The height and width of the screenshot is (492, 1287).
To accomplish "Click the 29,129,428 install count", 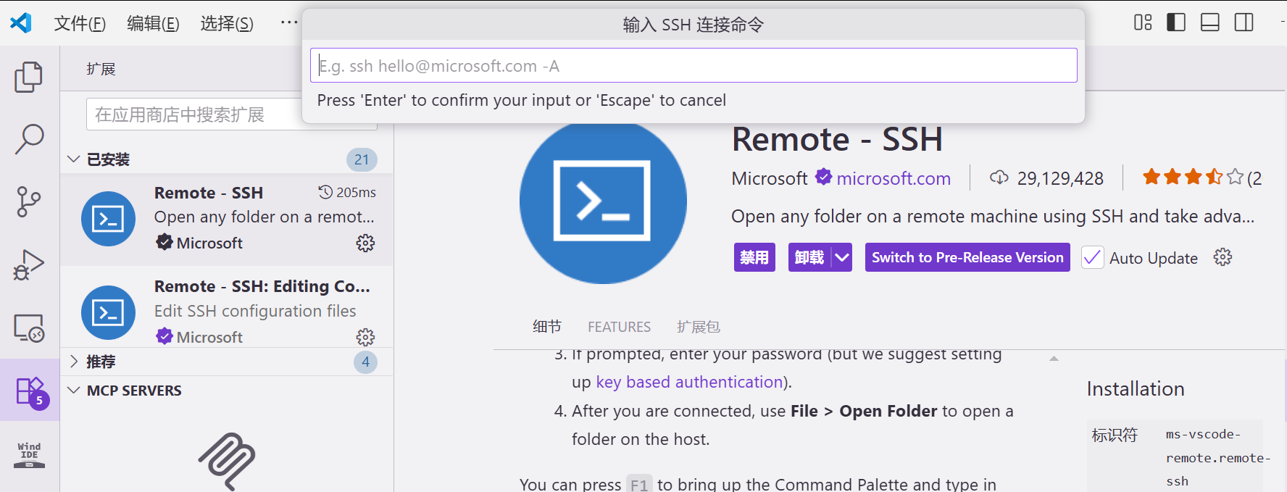I will 1060,178.
